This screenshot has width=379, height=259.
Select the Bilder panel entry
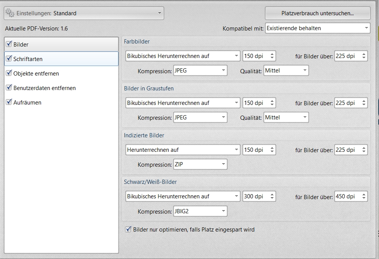click(62, 44)
